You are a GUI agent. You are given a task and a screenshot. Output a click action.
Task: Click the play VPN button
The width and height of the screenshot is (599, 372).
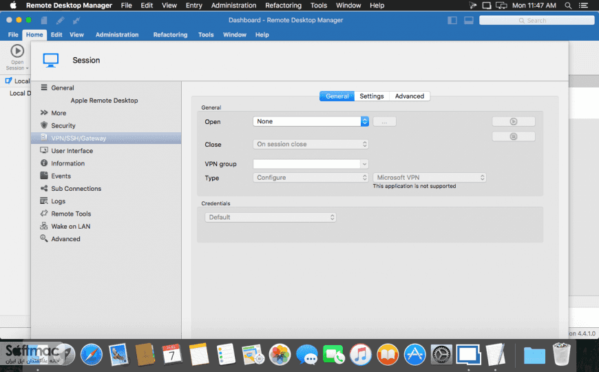point(514,121)
